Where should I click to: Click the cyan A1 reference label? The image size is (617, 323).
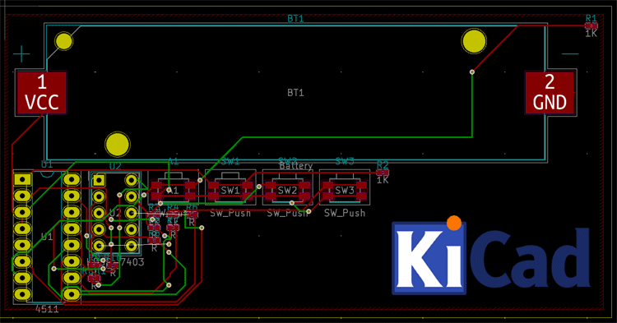click(173, 161)
